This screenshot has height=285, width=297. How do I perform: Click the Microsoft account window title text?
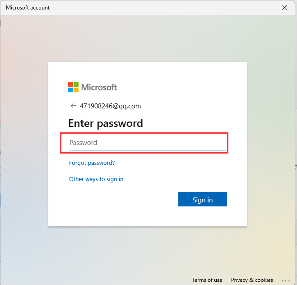[x=28, y=8]
